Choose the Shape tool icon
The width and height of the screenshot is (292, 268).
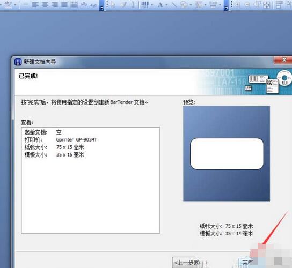pos(184,4)
